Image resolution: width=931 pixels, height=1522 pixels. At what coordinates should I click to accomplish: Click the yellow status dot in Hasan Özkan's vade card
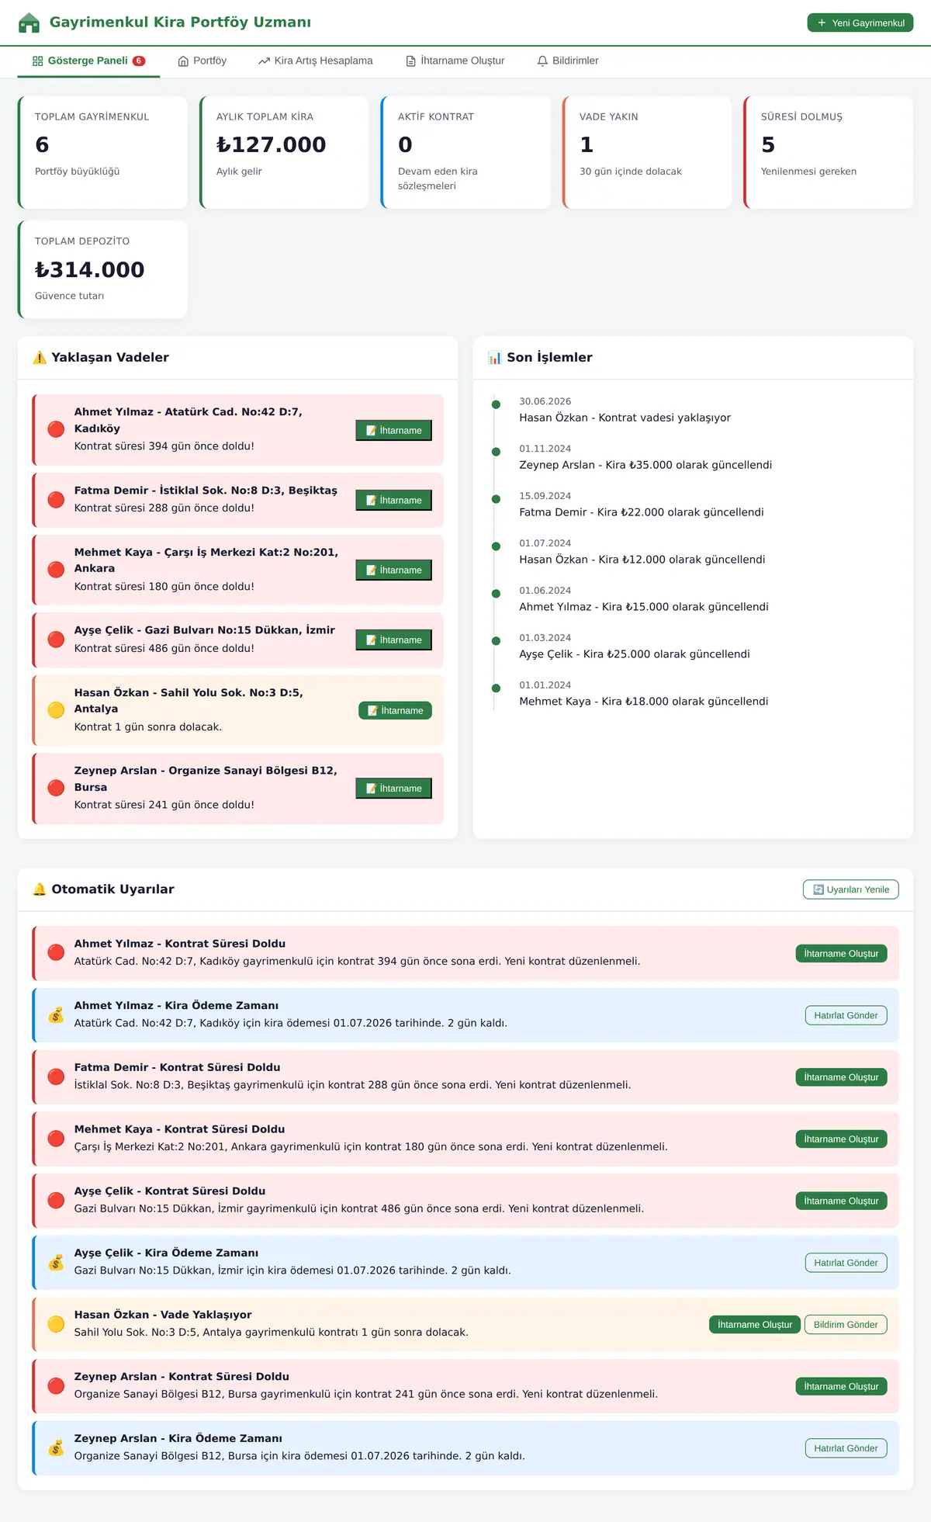(56, 710)
